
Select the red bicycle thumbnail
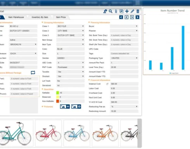(48, 133)
